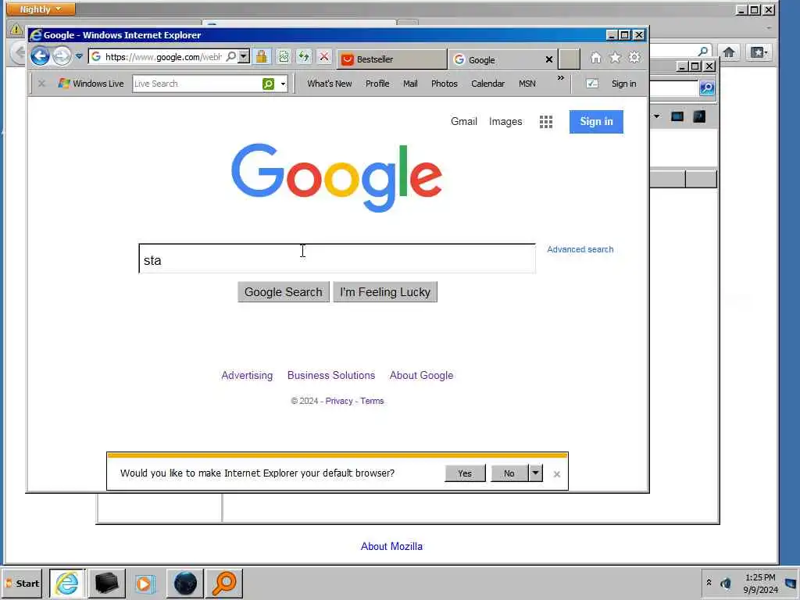Open Calendar in Live toolbar
Screen dimensions: 800x600
pos(487,84)
